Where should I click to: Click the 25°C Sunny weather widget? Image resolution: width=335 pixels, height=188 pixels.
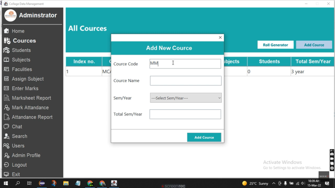[x=255, y=183]
